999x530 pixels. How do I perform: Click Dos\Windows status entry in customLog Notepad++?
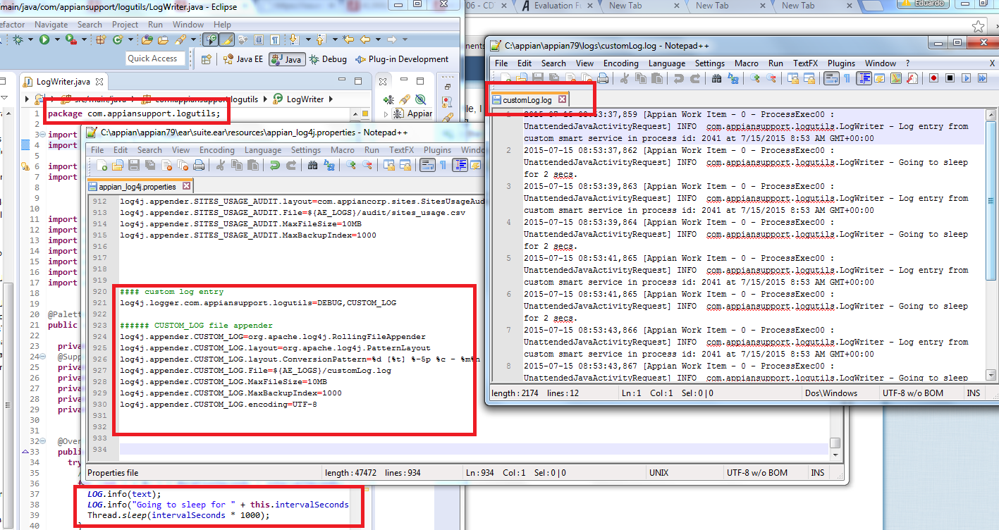click(x=833, y=393)
